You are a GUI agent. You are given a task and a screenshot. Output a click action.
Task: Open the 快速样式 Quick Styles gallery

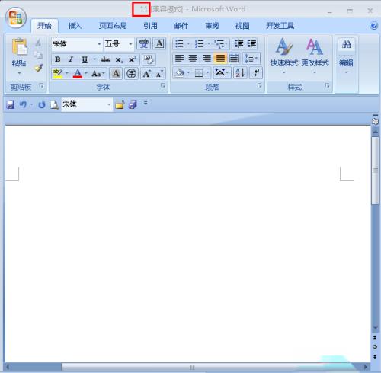point(283,56)
